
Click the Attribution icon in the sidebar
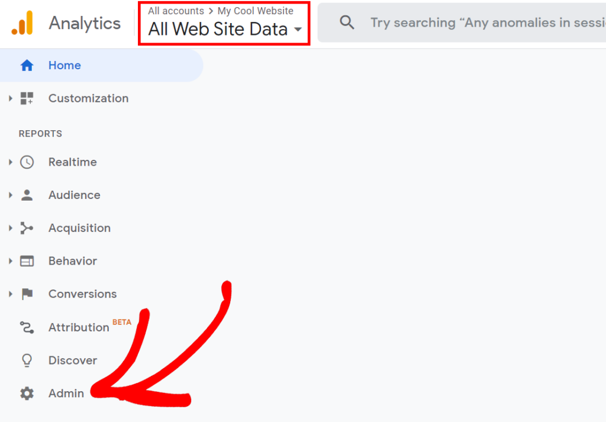coord(27,327)
